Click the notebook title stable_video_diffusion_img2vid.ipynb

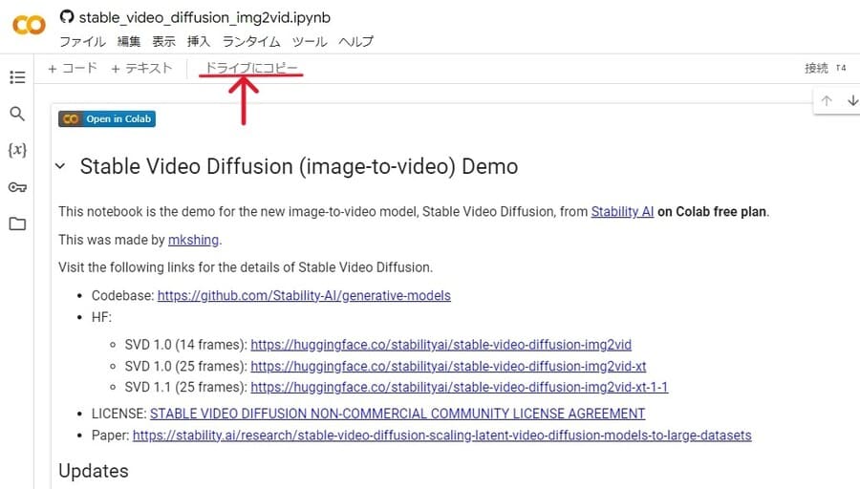pyautogui.click(x=204, y=17)
